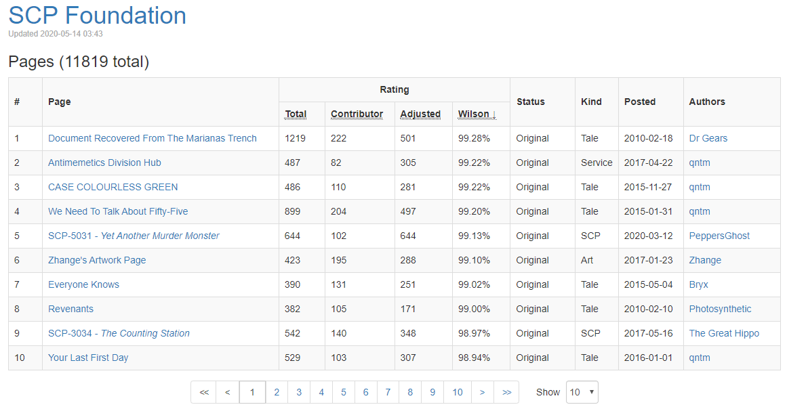
Task: Go to next page with > button
Action: (x=483, y=392)
